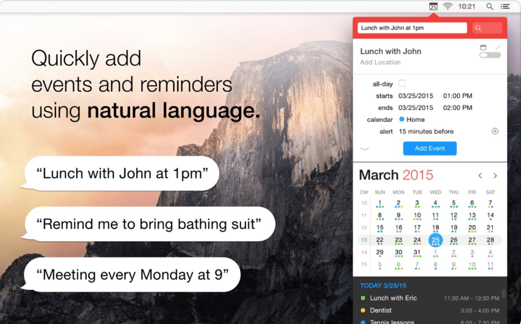Select March 13 in the calendar
The width and height of the screenshot is (521, 324).
pos(472,216)
